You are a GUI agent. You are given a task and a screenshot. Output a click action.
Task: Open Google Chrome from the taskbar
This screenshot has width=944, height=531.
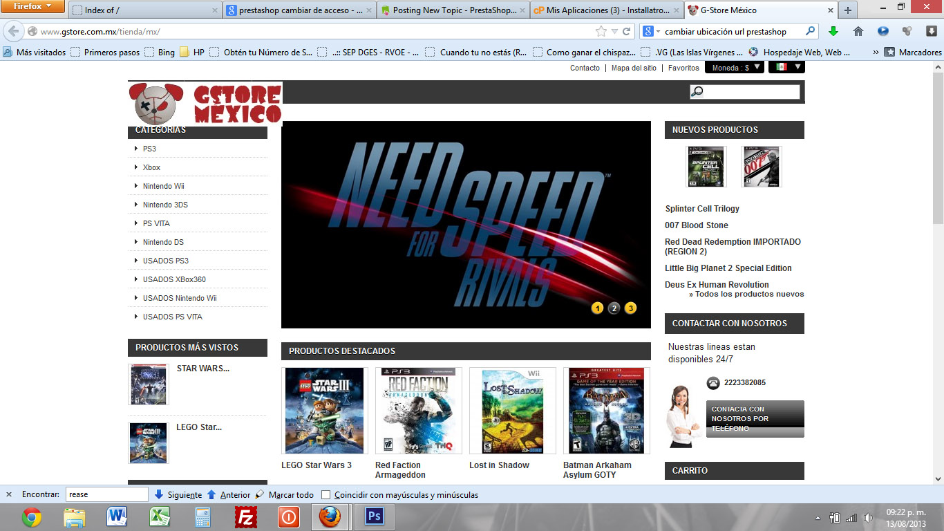pos(31,517)
